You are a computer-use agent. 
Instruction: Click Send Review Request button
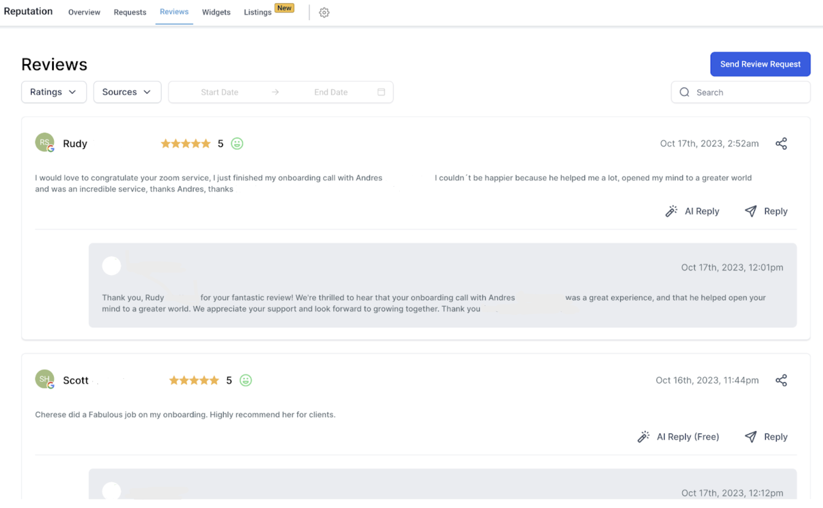click(760, 64)
